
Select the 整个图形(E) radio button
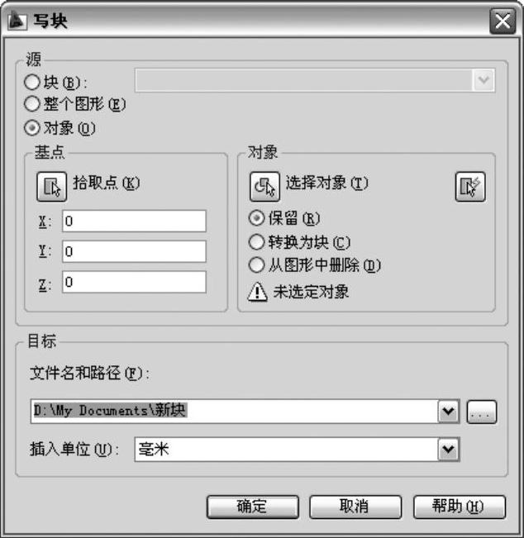(x=32, y=104)
